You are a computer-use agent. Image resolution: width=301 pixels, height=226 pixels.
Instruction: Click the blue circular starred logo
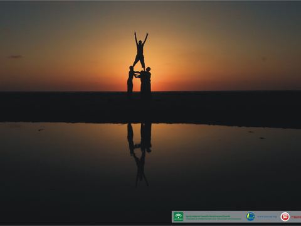point(250,217)
